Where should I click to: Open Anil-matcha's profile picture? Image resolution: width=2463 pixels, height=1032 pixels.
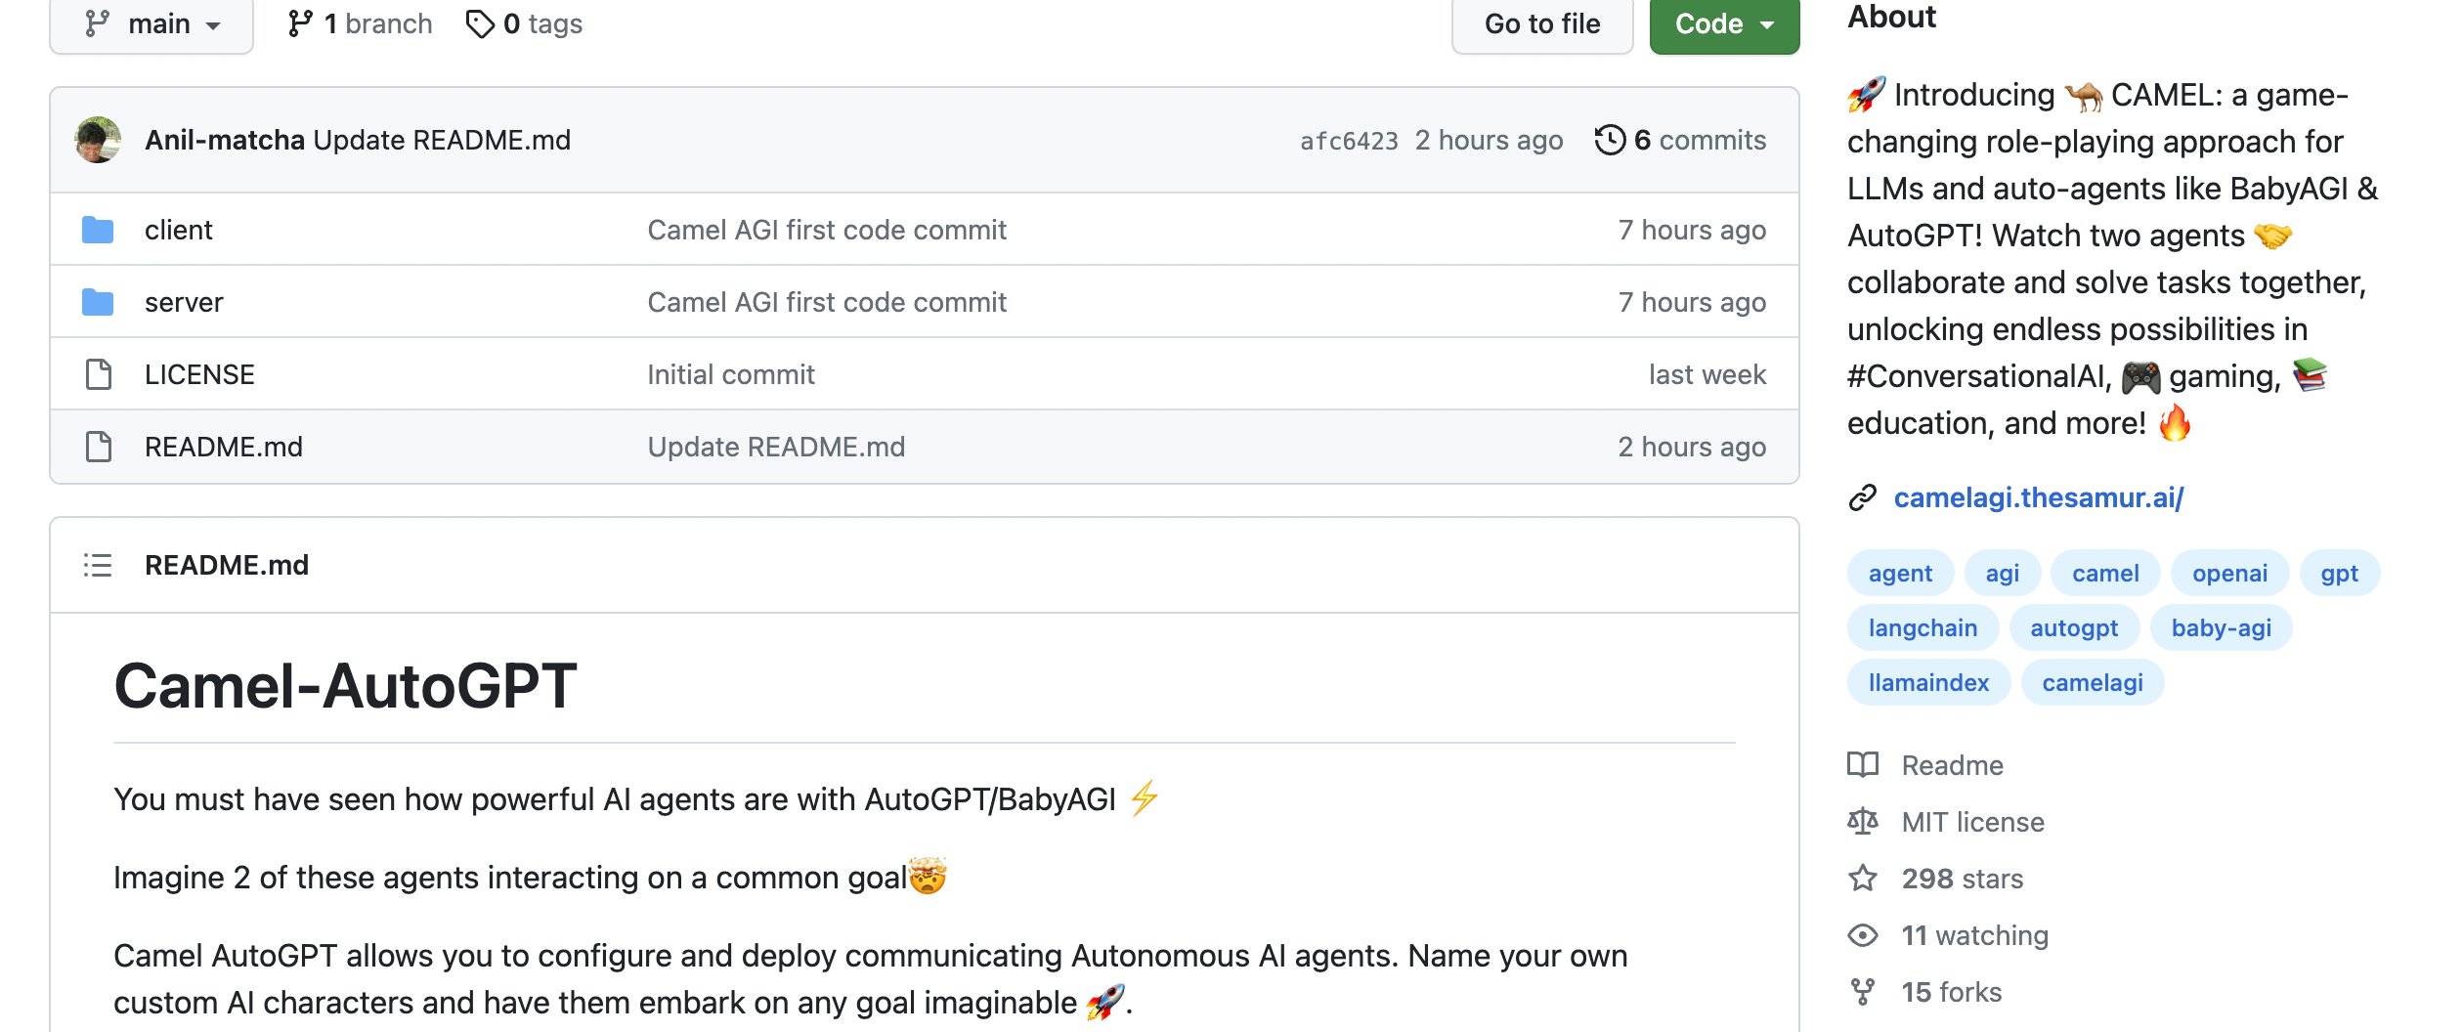(97, 139)
